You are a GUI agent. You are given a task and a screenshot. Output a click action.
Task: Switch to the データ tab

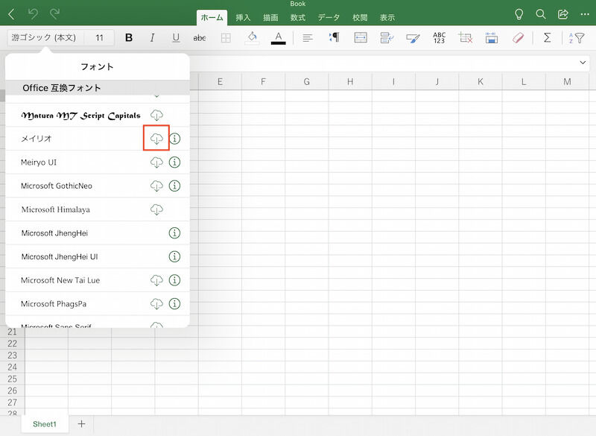click(329, 17)
